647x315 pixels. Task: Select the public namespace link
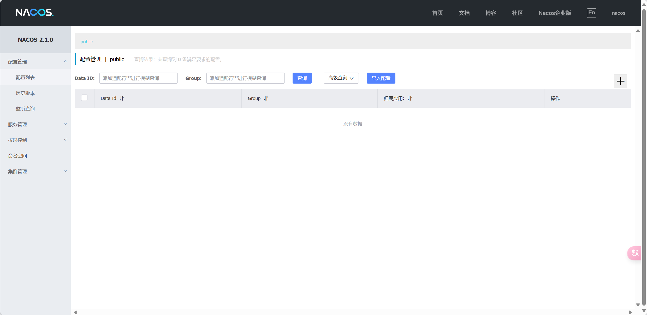pos(87,42)
